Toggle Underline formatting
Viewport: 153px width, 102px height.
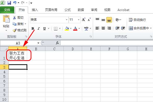coord(44,29)
